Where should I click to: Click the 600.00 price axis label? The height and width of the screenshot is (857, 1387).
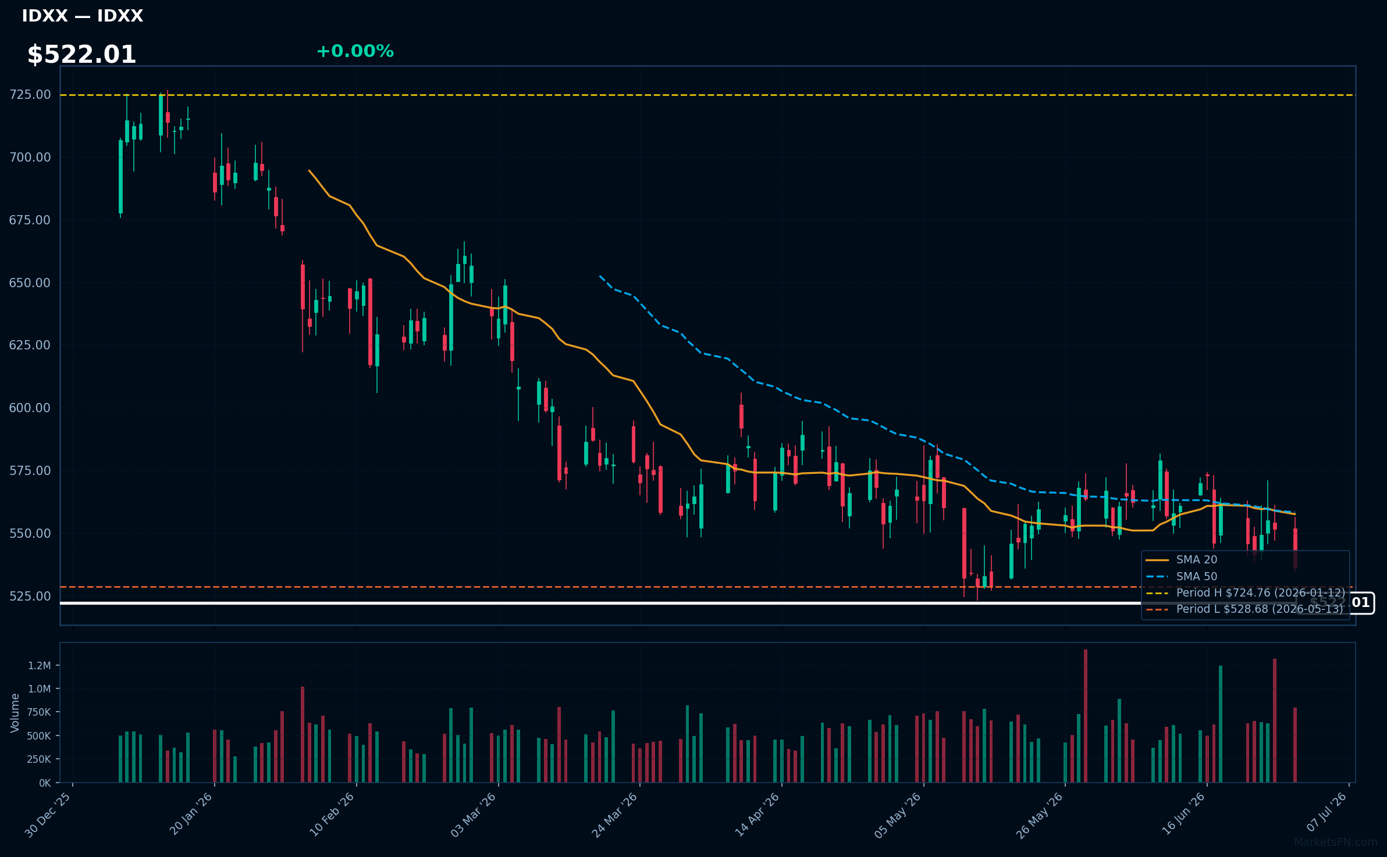30,408
